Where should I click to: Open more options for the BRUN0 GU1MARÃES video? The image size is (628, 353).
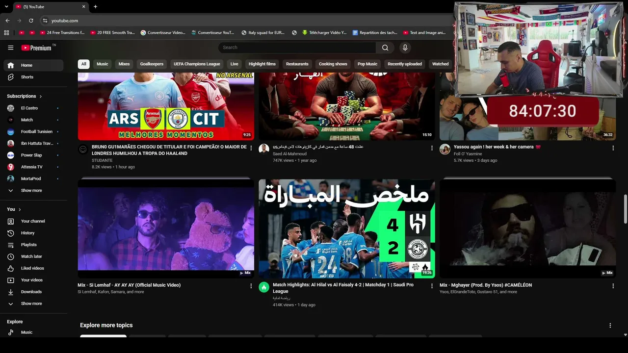point(251,148)
